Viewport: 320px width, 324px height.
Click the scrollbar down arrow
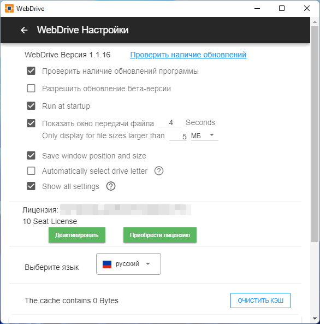pos(315,319)
